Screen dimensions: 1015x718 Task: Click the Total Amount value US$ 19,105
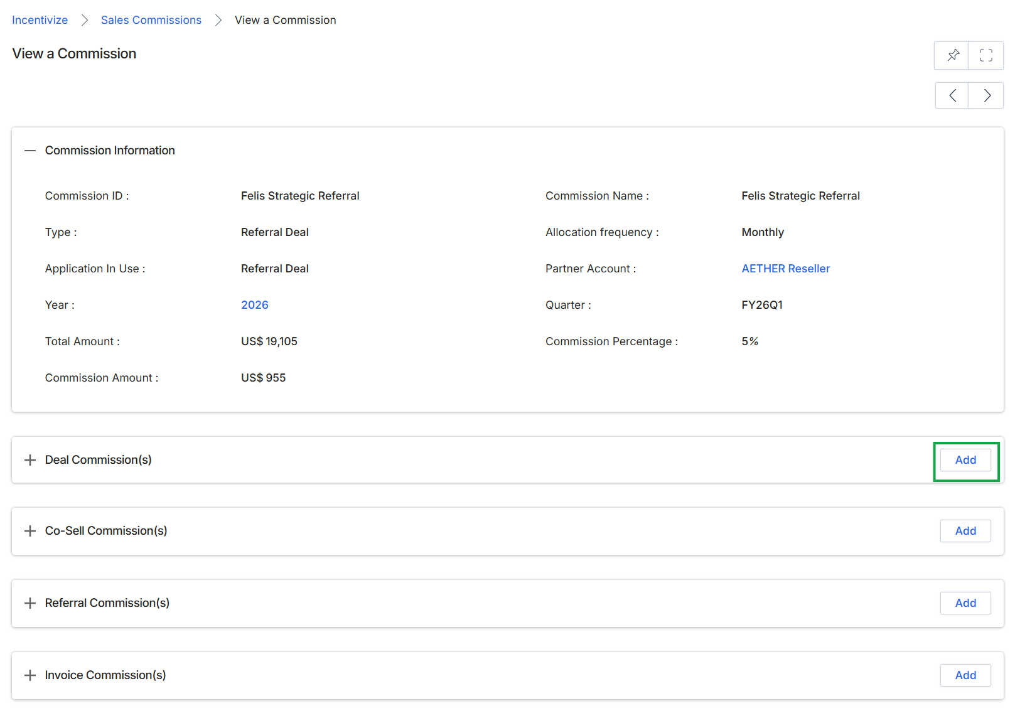pyautogui.click(x=269, y=341)
